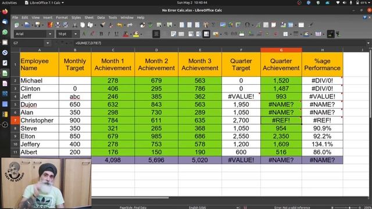Toggle Align Top vertical alignment
372x209 pixels.
(x=191, y=34)
